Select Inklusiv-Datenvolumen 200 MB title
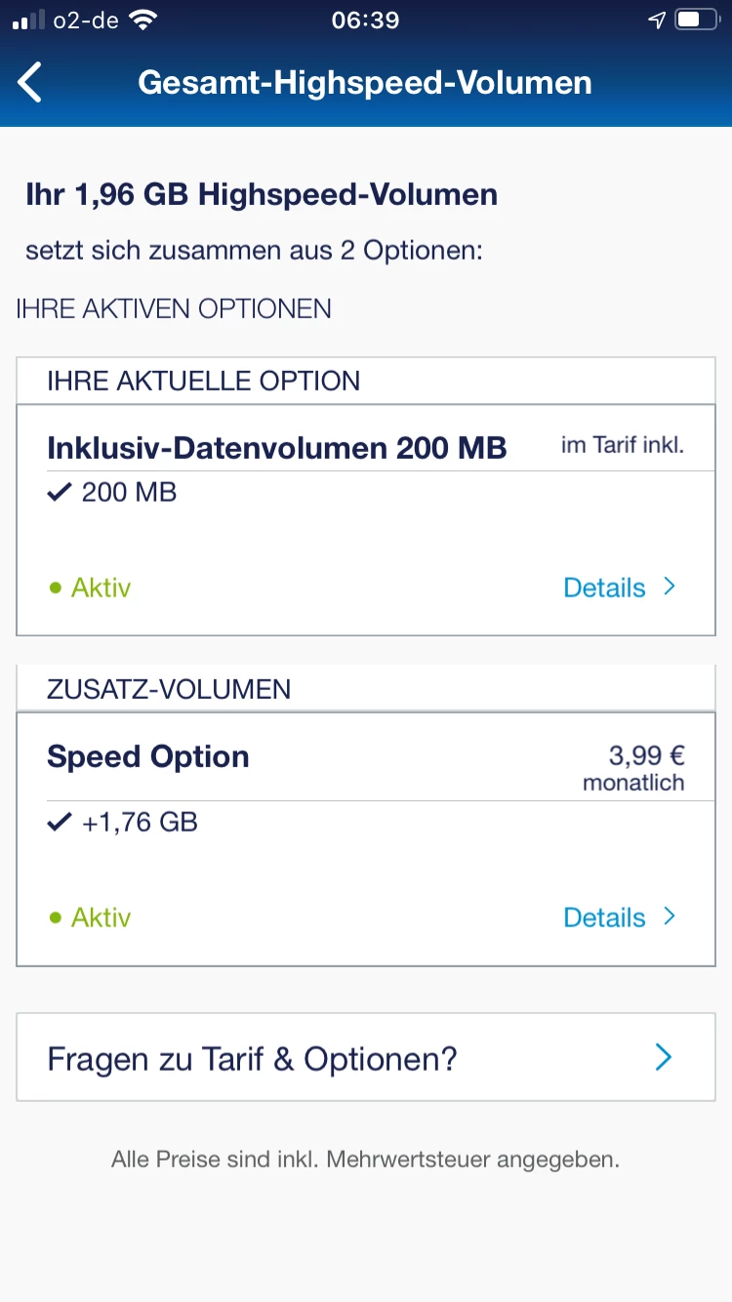The height and width of the screenshot is (1302, 732). coord(277,448)
